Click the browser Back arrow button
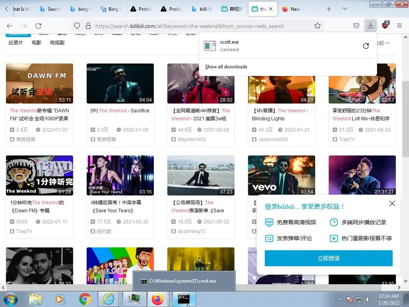Viewport: 409px width, 307px height. 10,26
